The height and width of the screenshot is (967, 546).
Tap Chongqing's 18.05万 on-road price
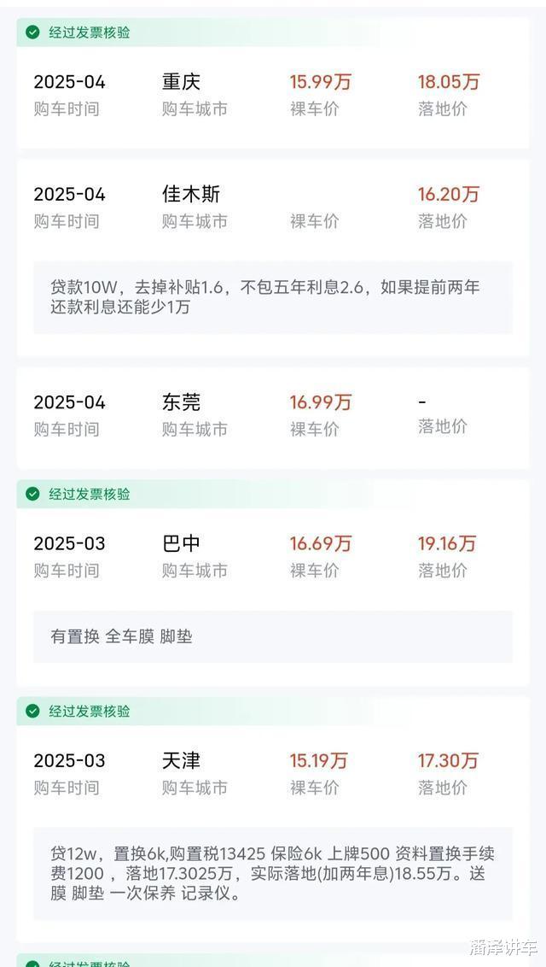coord(448,82)
